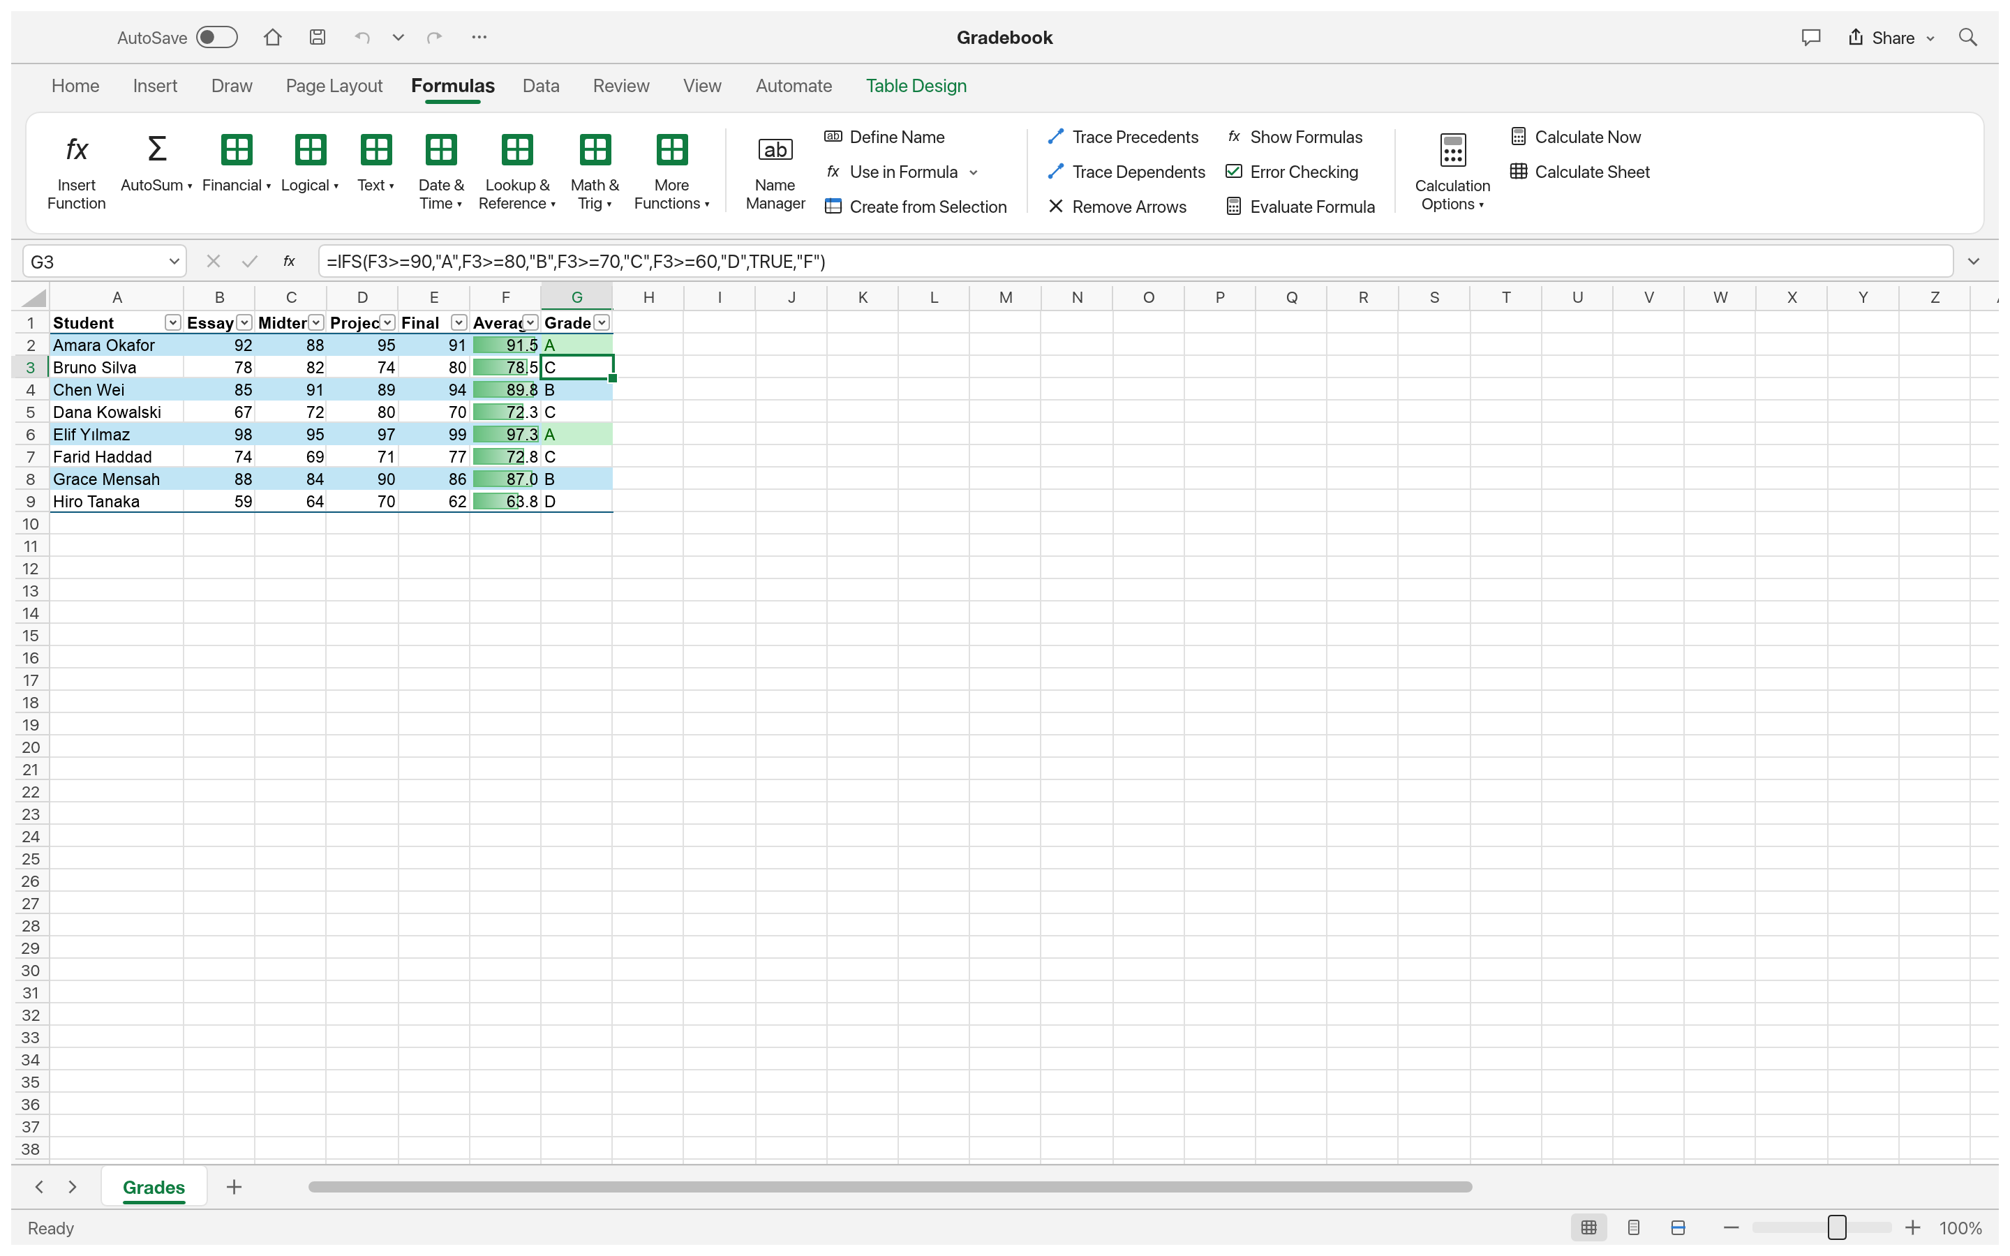Toggle the AutoSave switch
Screen dimensions: 2010x1256
[217, 38]
